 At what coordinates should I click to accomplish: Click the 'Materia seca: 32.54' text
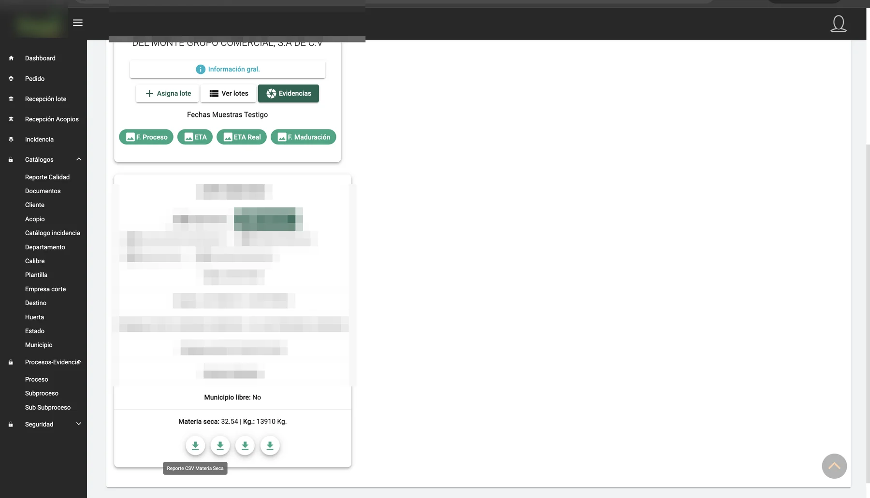208,422
